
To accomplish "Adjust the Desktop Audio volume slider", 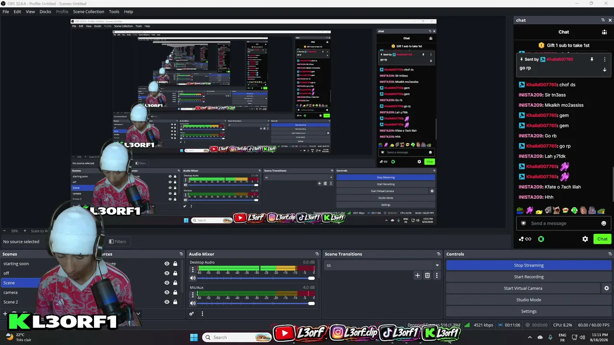I will pos(255,278).
